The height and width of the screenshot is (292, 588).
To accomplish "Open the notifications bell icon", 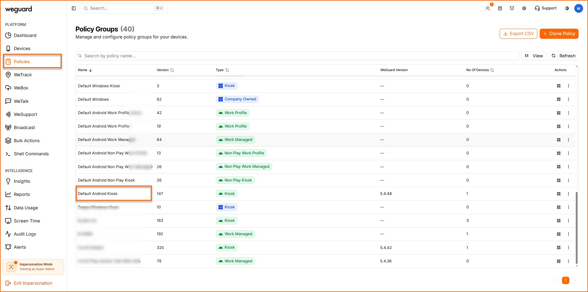I will pos(512,8).
